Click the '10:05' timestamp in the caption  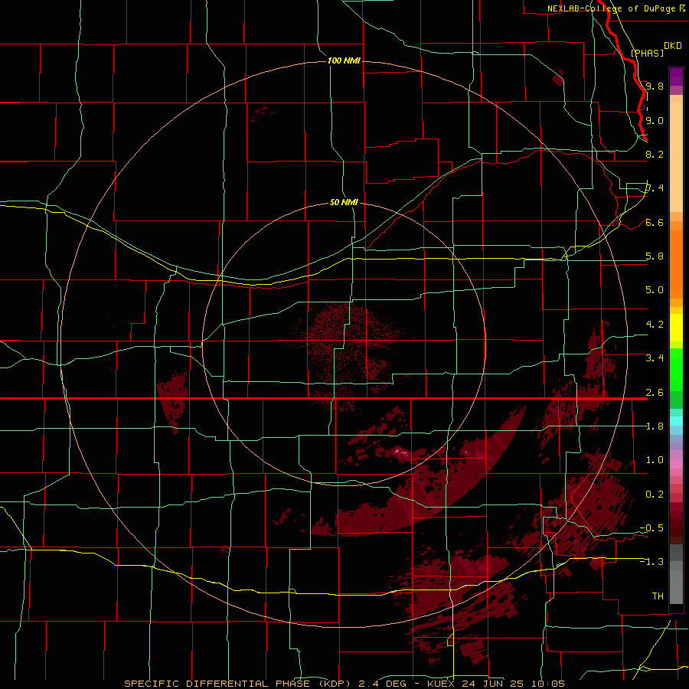point(550,684)
